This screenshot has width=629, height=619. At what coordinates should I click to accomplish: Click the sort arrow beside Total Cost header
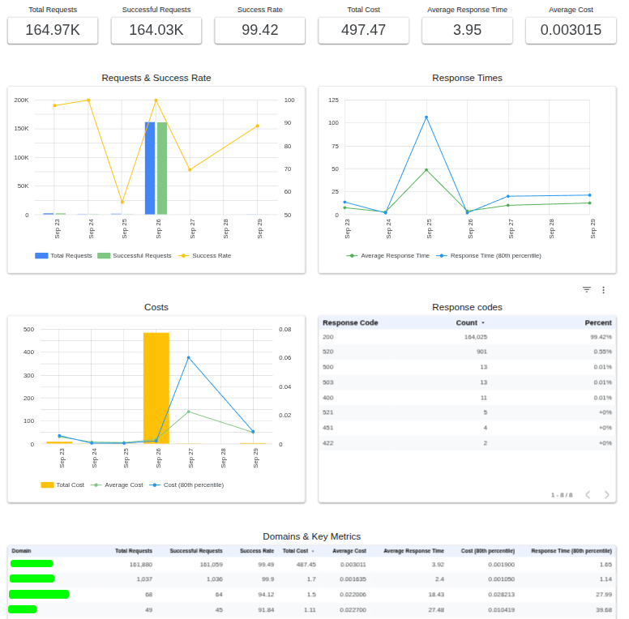[313, 550]
